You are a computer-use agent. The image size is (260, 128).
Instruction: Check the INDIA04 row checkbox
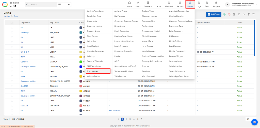coord(12,91)
